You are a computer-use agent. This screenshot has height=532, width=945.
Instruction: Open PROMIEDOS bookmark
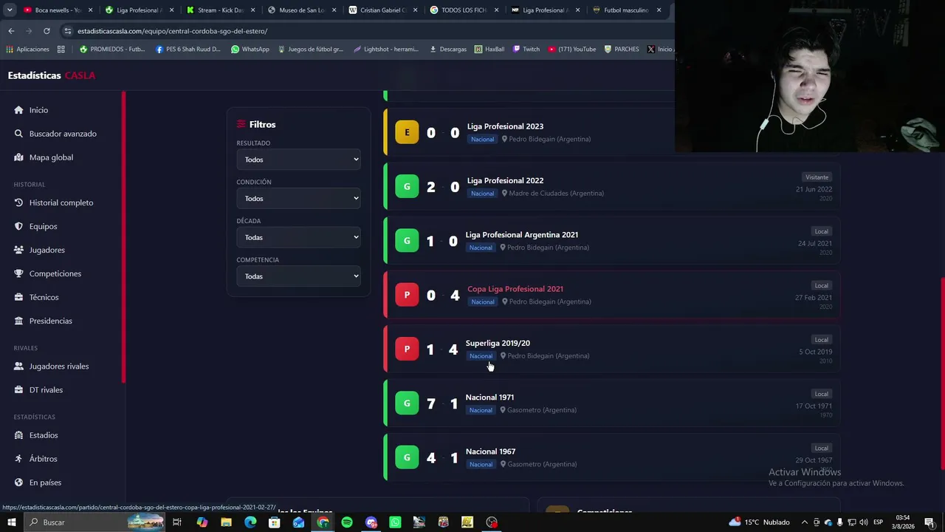pos(112,50)
